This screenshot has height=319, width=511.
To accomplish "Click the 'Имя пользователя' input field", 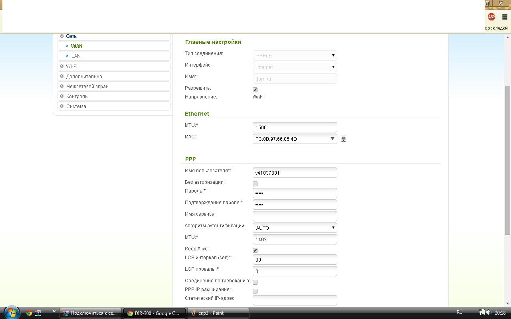I will click(295, 173).
